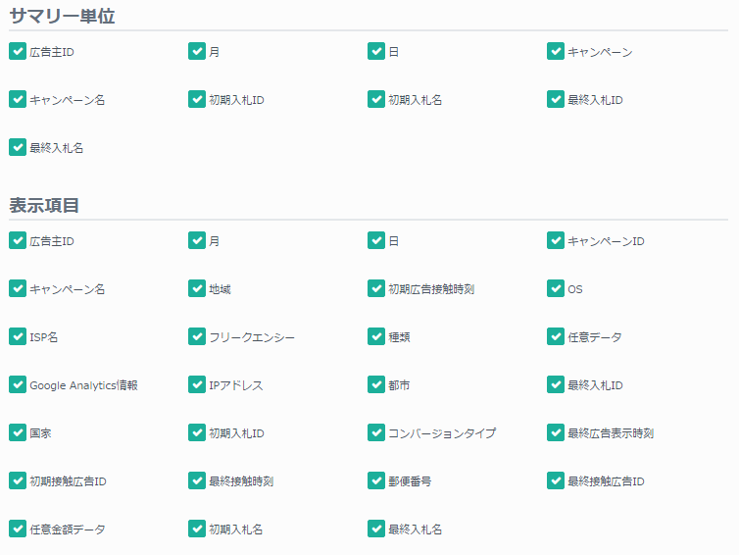Deselect 最終入札名 under 表示項目
The image size is (739, 555).
(x=376, y=530)
